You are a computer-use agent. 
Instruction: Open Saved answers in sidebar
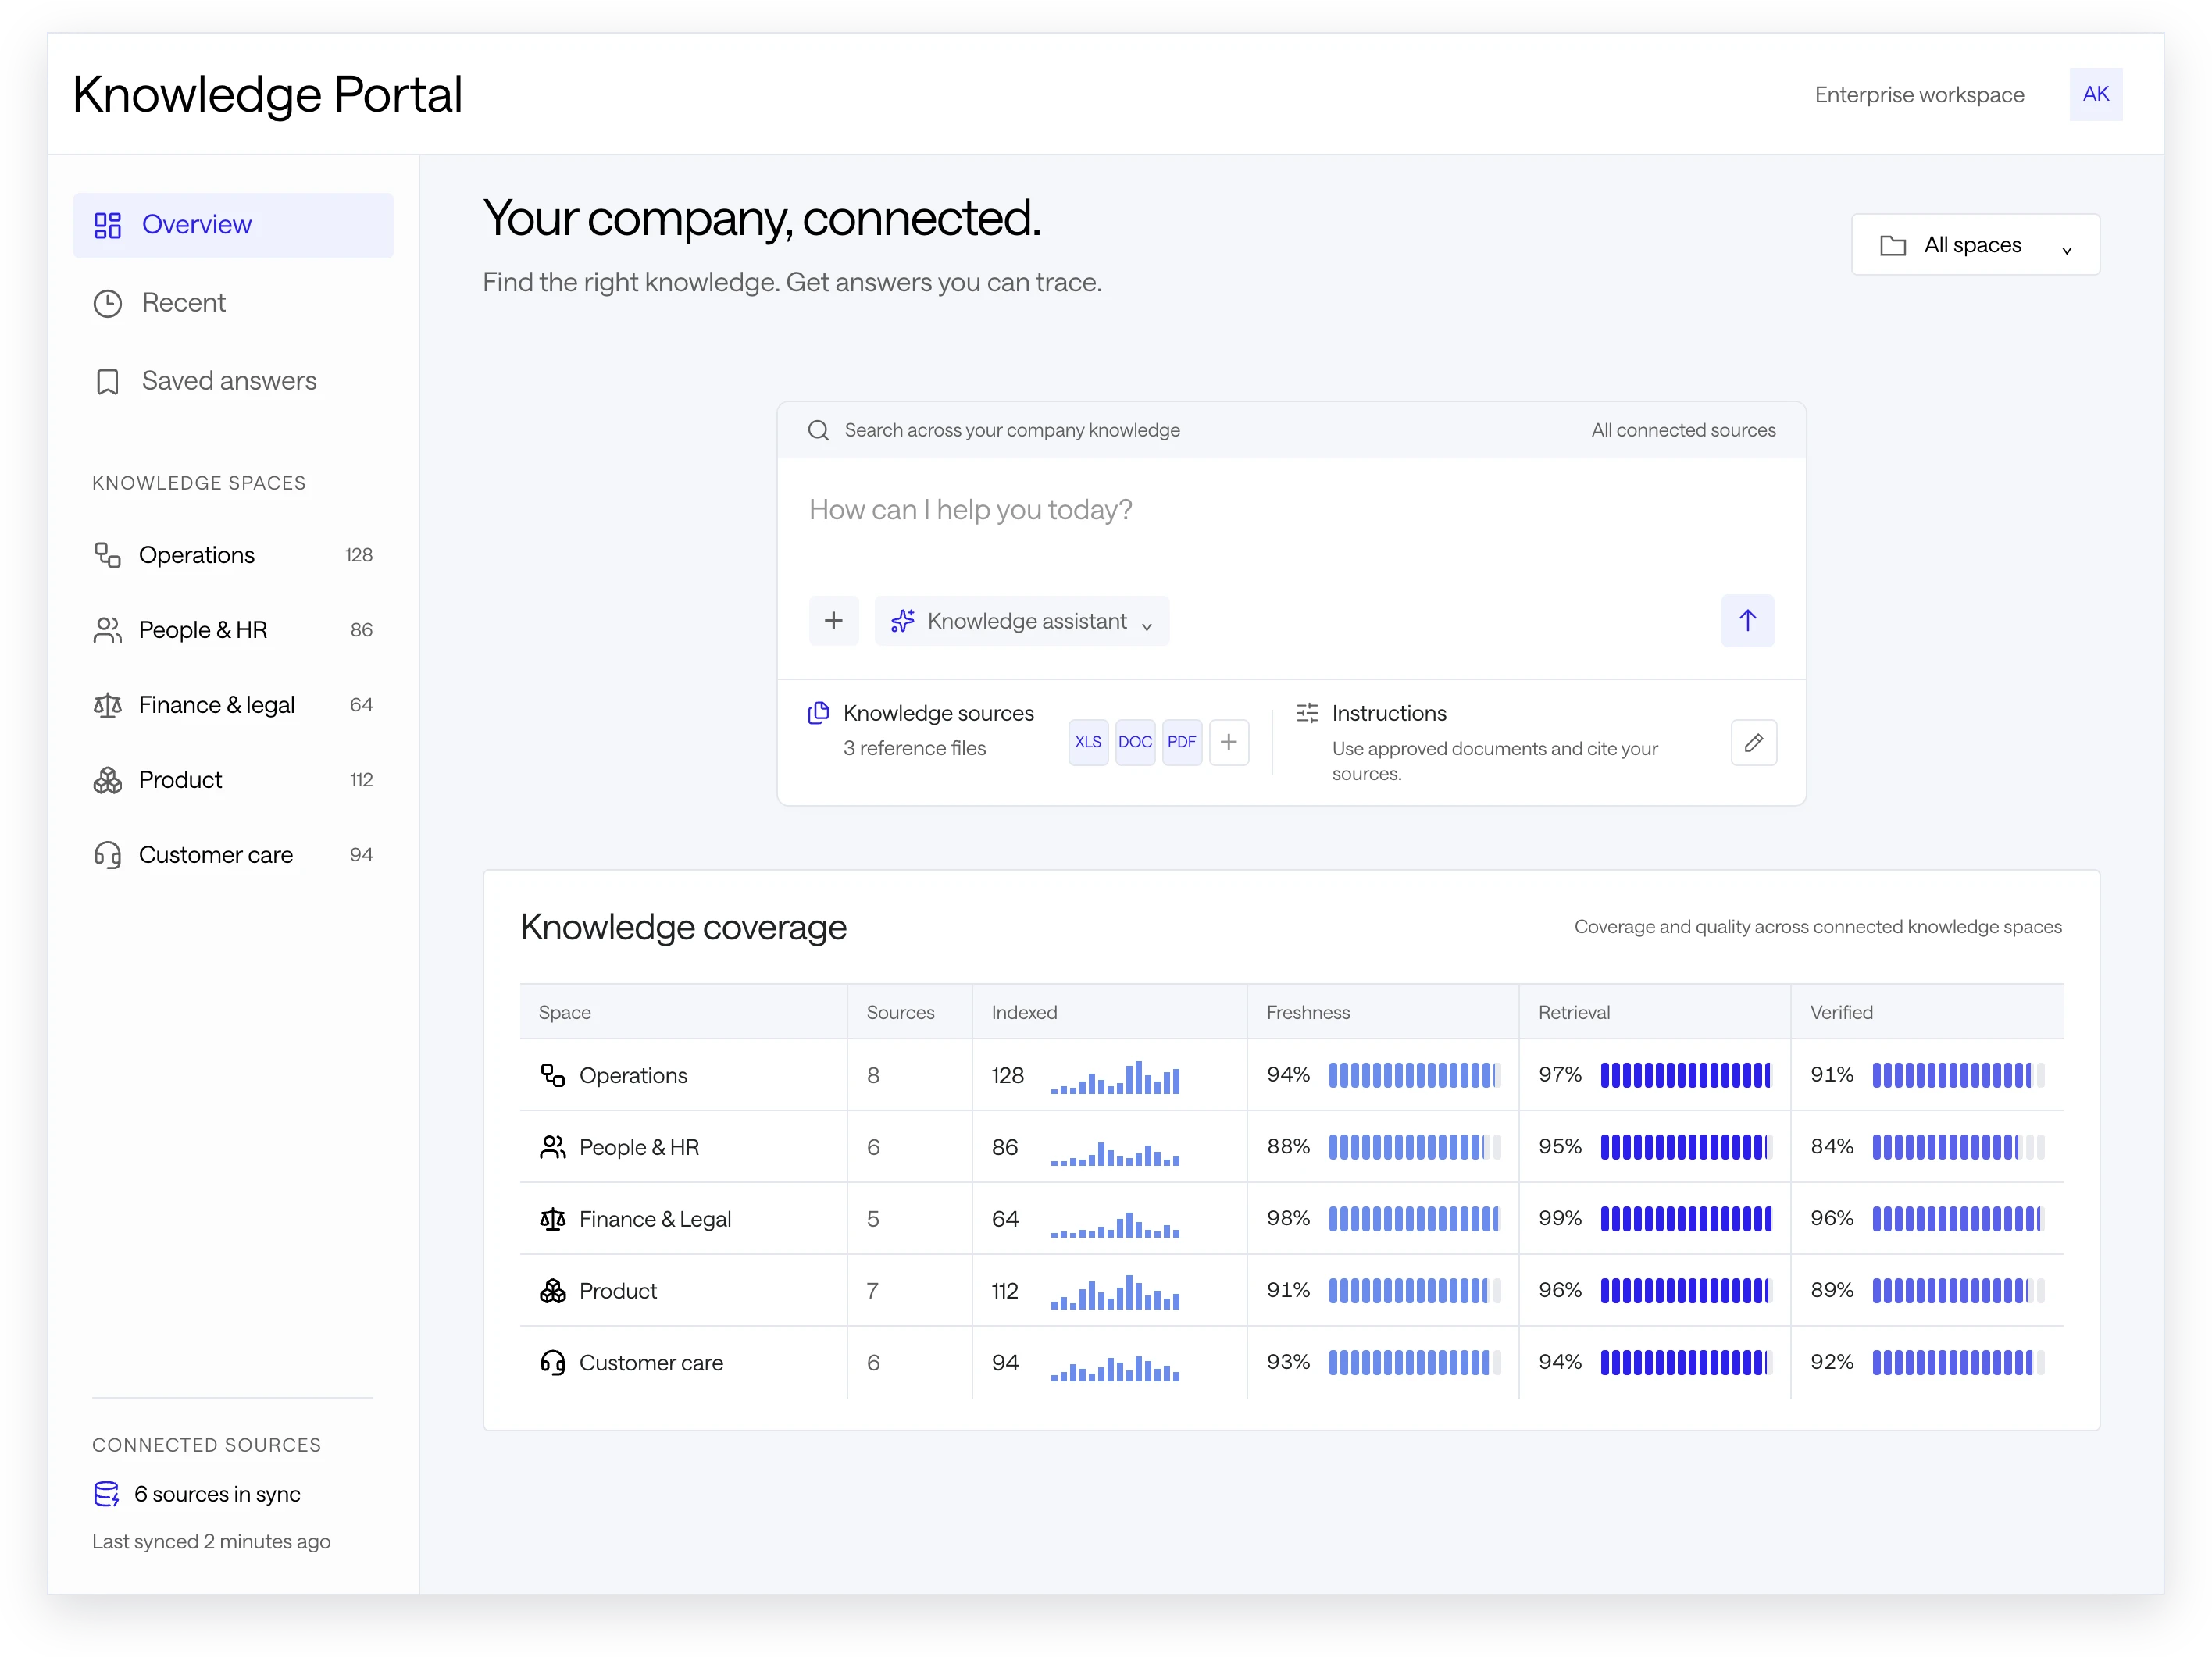[233, 381]
